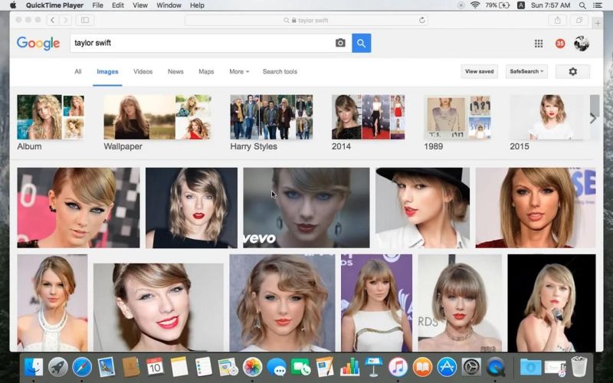This screenshot has height=383, width=613.
Task: Show all tabs button in Safari
Action: pyautogui.click(x=579, y=21)
